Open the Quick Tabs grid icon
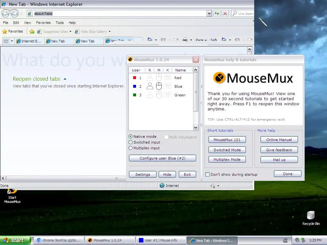327x245 pixels. (6, 41)
